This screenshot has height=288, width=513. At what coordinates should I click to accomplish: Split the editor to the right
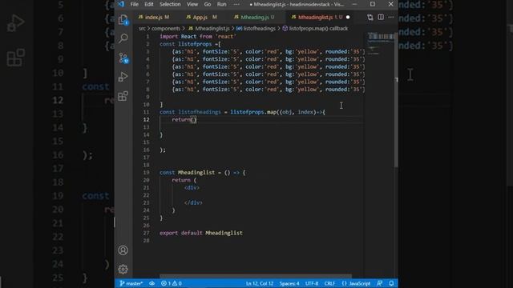pos(381,18)
